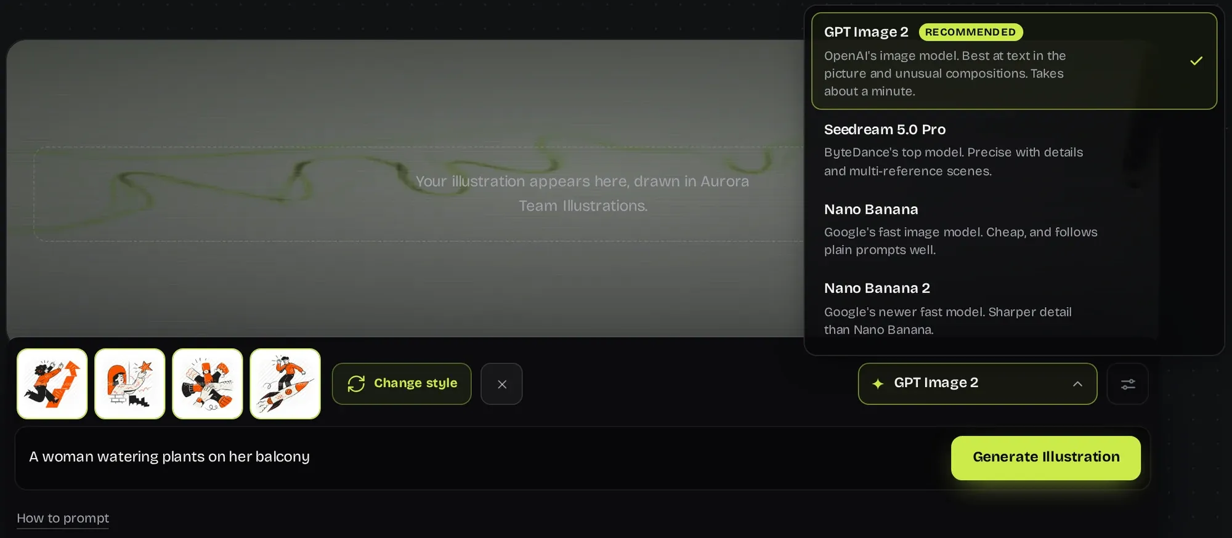Click the 'Your illustration appears here' placeholder text
This screenshot has width=1232, height=538.
582,193
